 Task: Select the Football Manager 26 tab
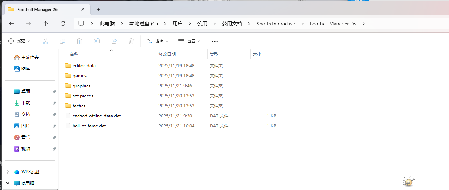point(48,9)
